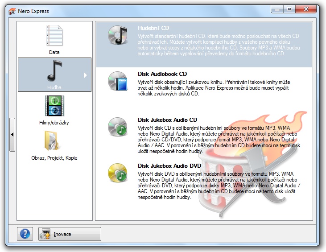Choose the Disk Jukebox Audio CD icon
The width and height of the screenshot is (326, 252).
(118, 127)
